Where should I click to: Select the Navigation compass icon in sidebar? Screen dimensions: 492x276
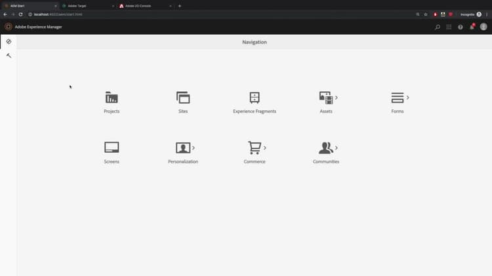pos(9,41)
